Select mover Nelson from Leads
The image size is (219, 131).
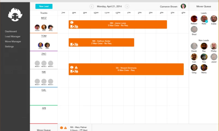pyautogui.click(x=194, y=19)
